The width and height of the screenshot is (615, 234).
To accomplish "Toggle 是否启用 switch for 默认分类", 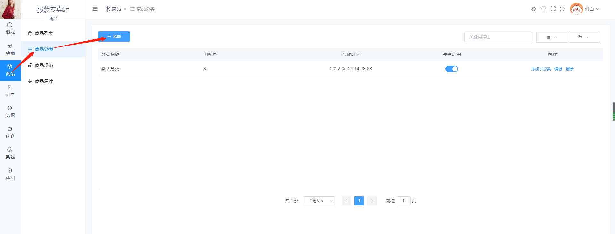I will (451, 69).
